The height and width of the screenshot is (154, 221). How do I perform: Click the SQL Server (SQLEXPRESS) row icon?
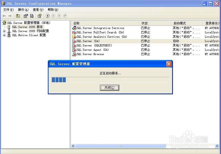(74, 45)
